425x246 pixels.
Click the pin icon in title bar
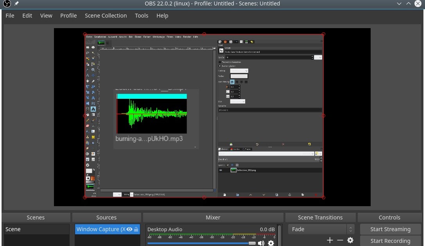coord(16,4)
